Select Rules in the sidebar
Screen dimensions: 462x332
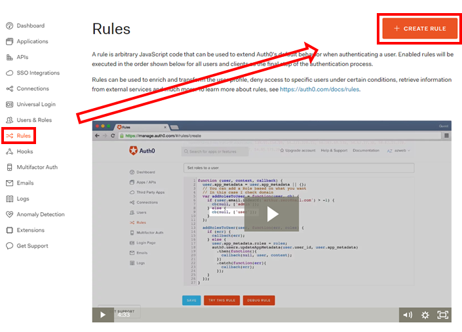[x=24, y=136]
